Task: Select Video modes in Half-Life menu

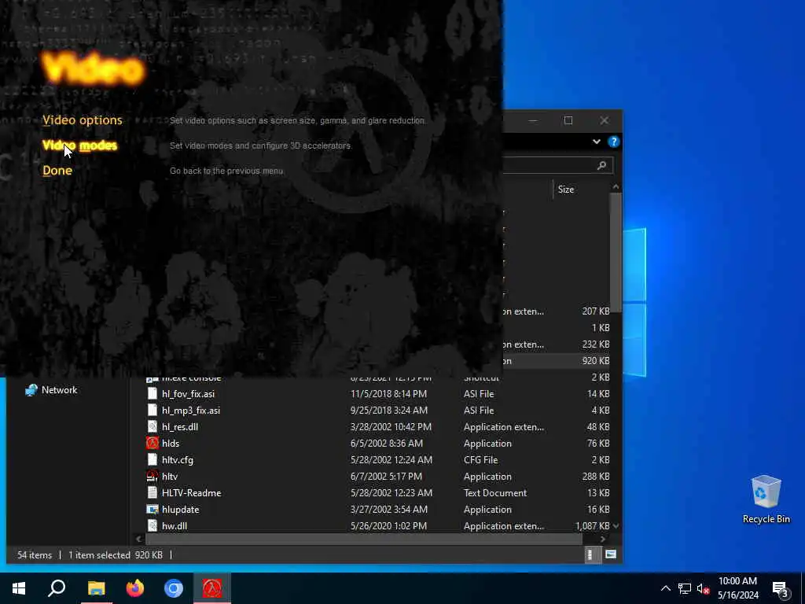Action: coord(79,145)
